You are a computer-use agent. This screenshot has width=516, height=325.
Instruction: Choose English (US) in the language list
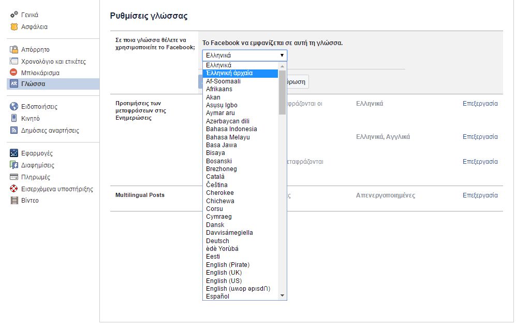[x=224, y=281]
